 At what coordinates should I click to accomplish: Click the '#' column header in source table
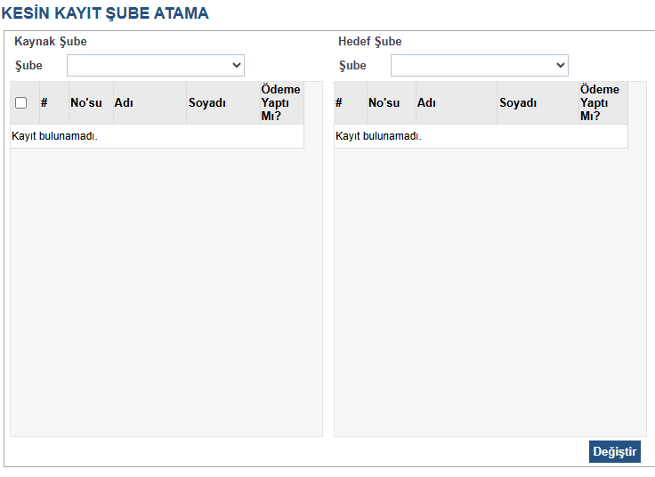pyautogui.click(x=44, y=102)
